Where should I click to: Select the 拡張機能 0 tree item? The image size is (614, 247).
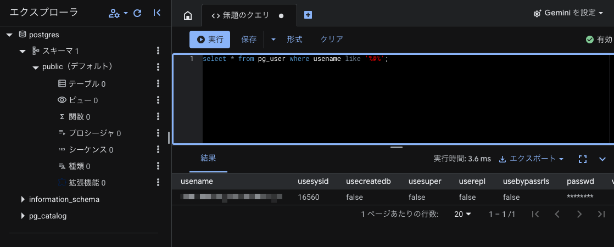click(81, 183)
